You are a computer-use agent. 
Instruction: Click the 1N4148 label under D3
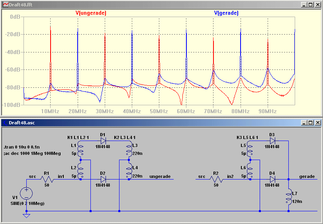pos(272,147)
